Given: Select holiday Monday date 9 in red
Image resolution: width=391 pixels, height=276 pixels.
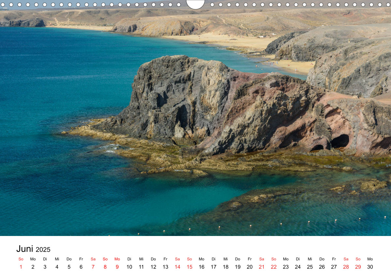Looking at the screenshot, I should [x=117, y=267].
